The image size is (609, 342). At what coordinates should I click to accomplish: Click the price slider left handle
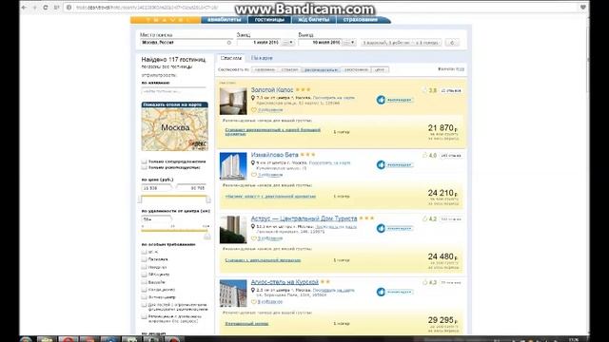coord(140,199)
